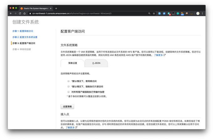Click the browser forward arrow
The width and height of the screenshot is (213, 139).
(15, 13)
